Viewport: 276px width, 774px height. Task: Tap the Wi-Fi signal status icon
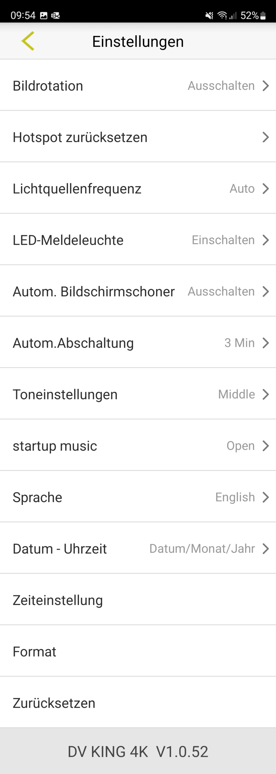[x=222, y=16]
